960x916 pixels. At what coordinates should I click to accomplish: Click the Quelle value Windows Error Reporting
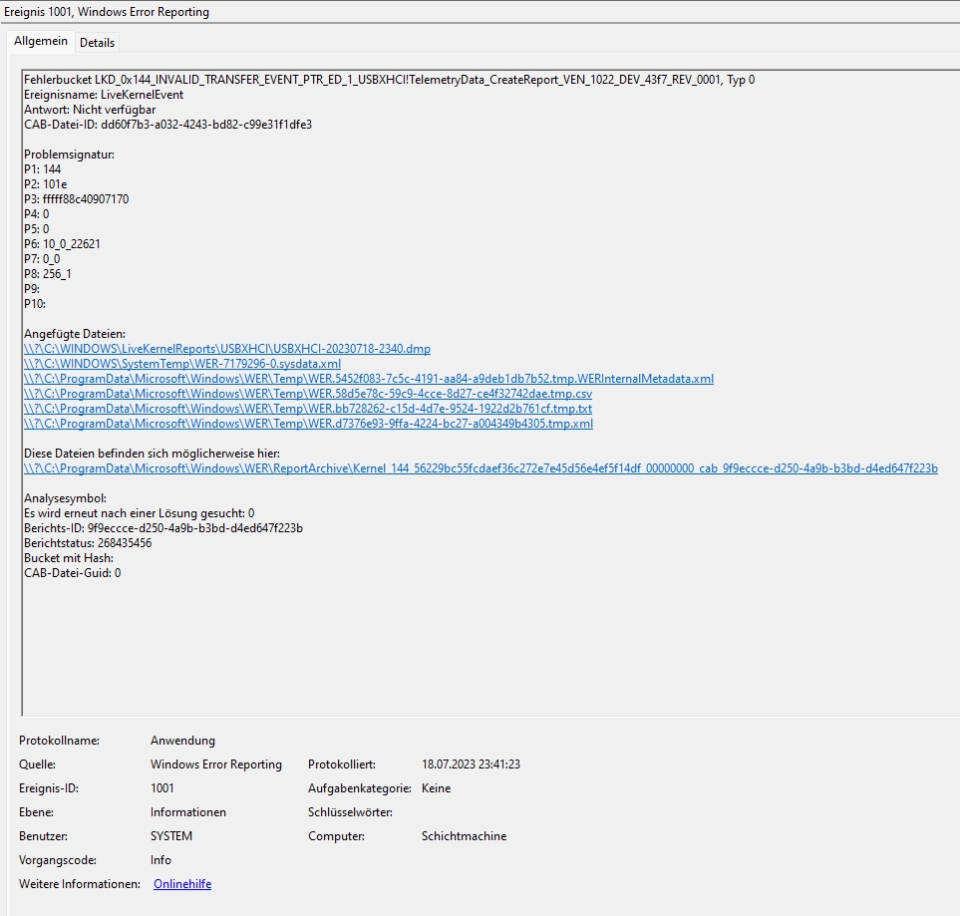216,764
